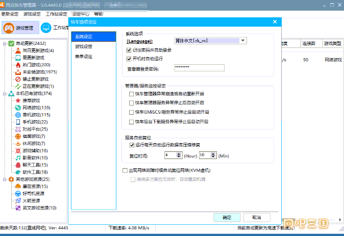Click the 确定 button
Viewport: 344px width, 236px height.
[227, 218]
